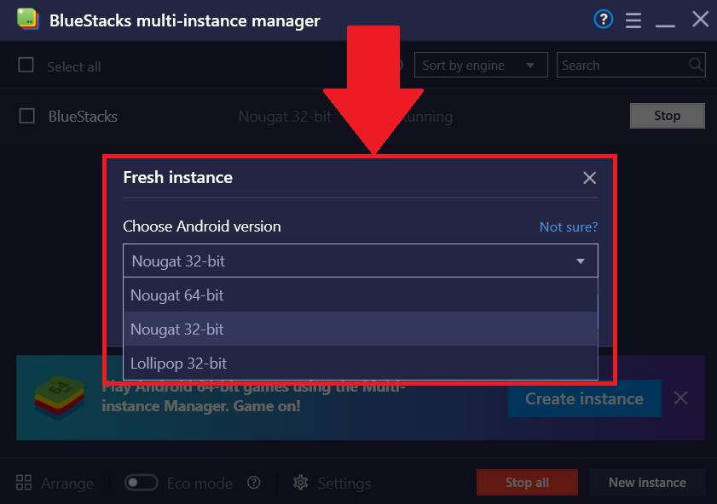Click the BlueStacks logo icon in title bar

tap(28, 20)
